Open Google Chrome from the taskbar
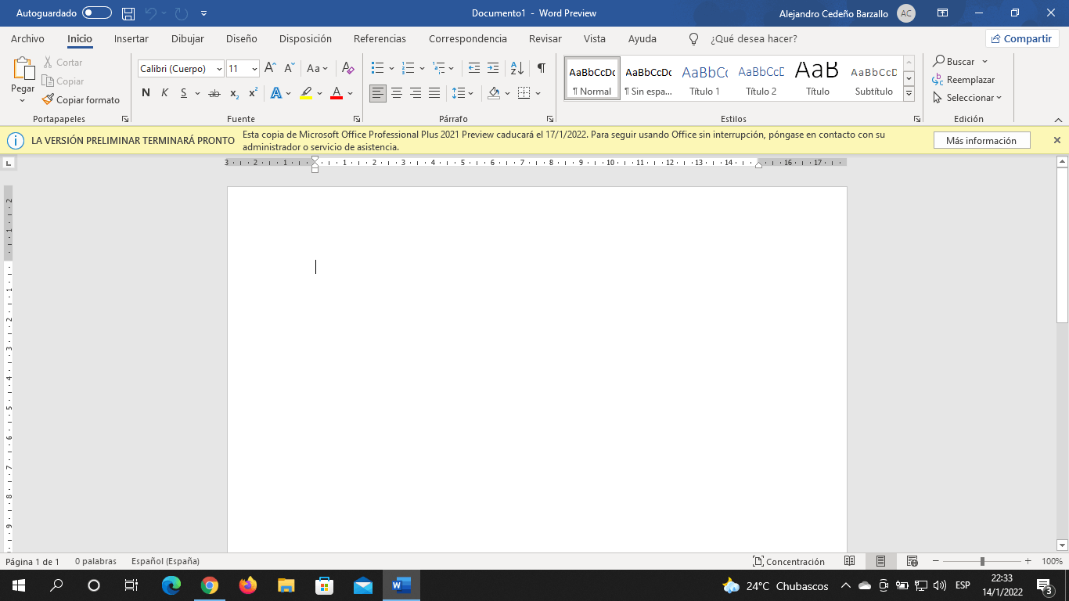The image size is (1069, 601). 209,585
